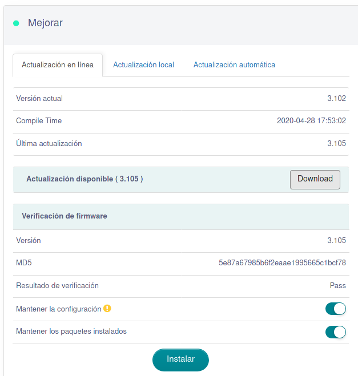
Task: Switch to the Actualización local tab
Action: 143,65
